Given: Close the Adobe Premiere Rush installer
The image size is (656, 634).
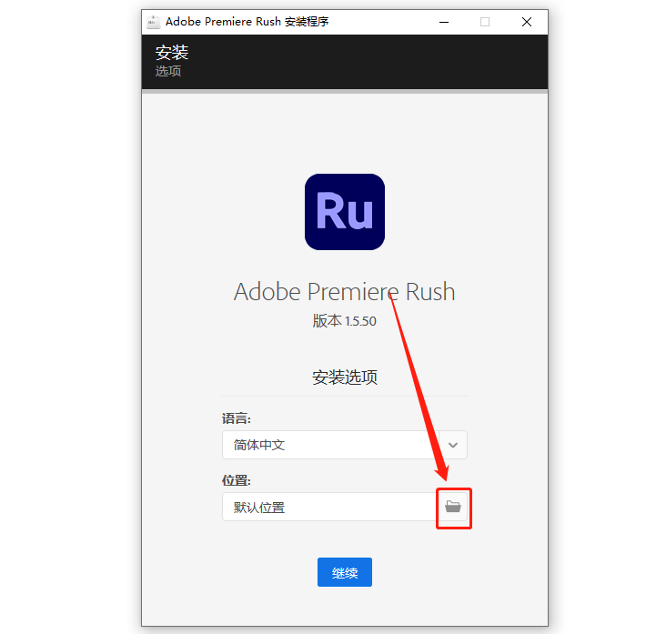Looking at the screenshot, I should (x=527, y=22).
